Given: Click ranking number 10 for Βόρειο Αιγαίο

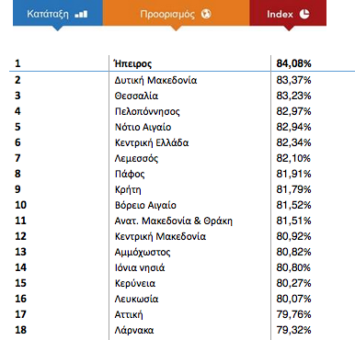Looking at the screenshot, I should [20, 205].
